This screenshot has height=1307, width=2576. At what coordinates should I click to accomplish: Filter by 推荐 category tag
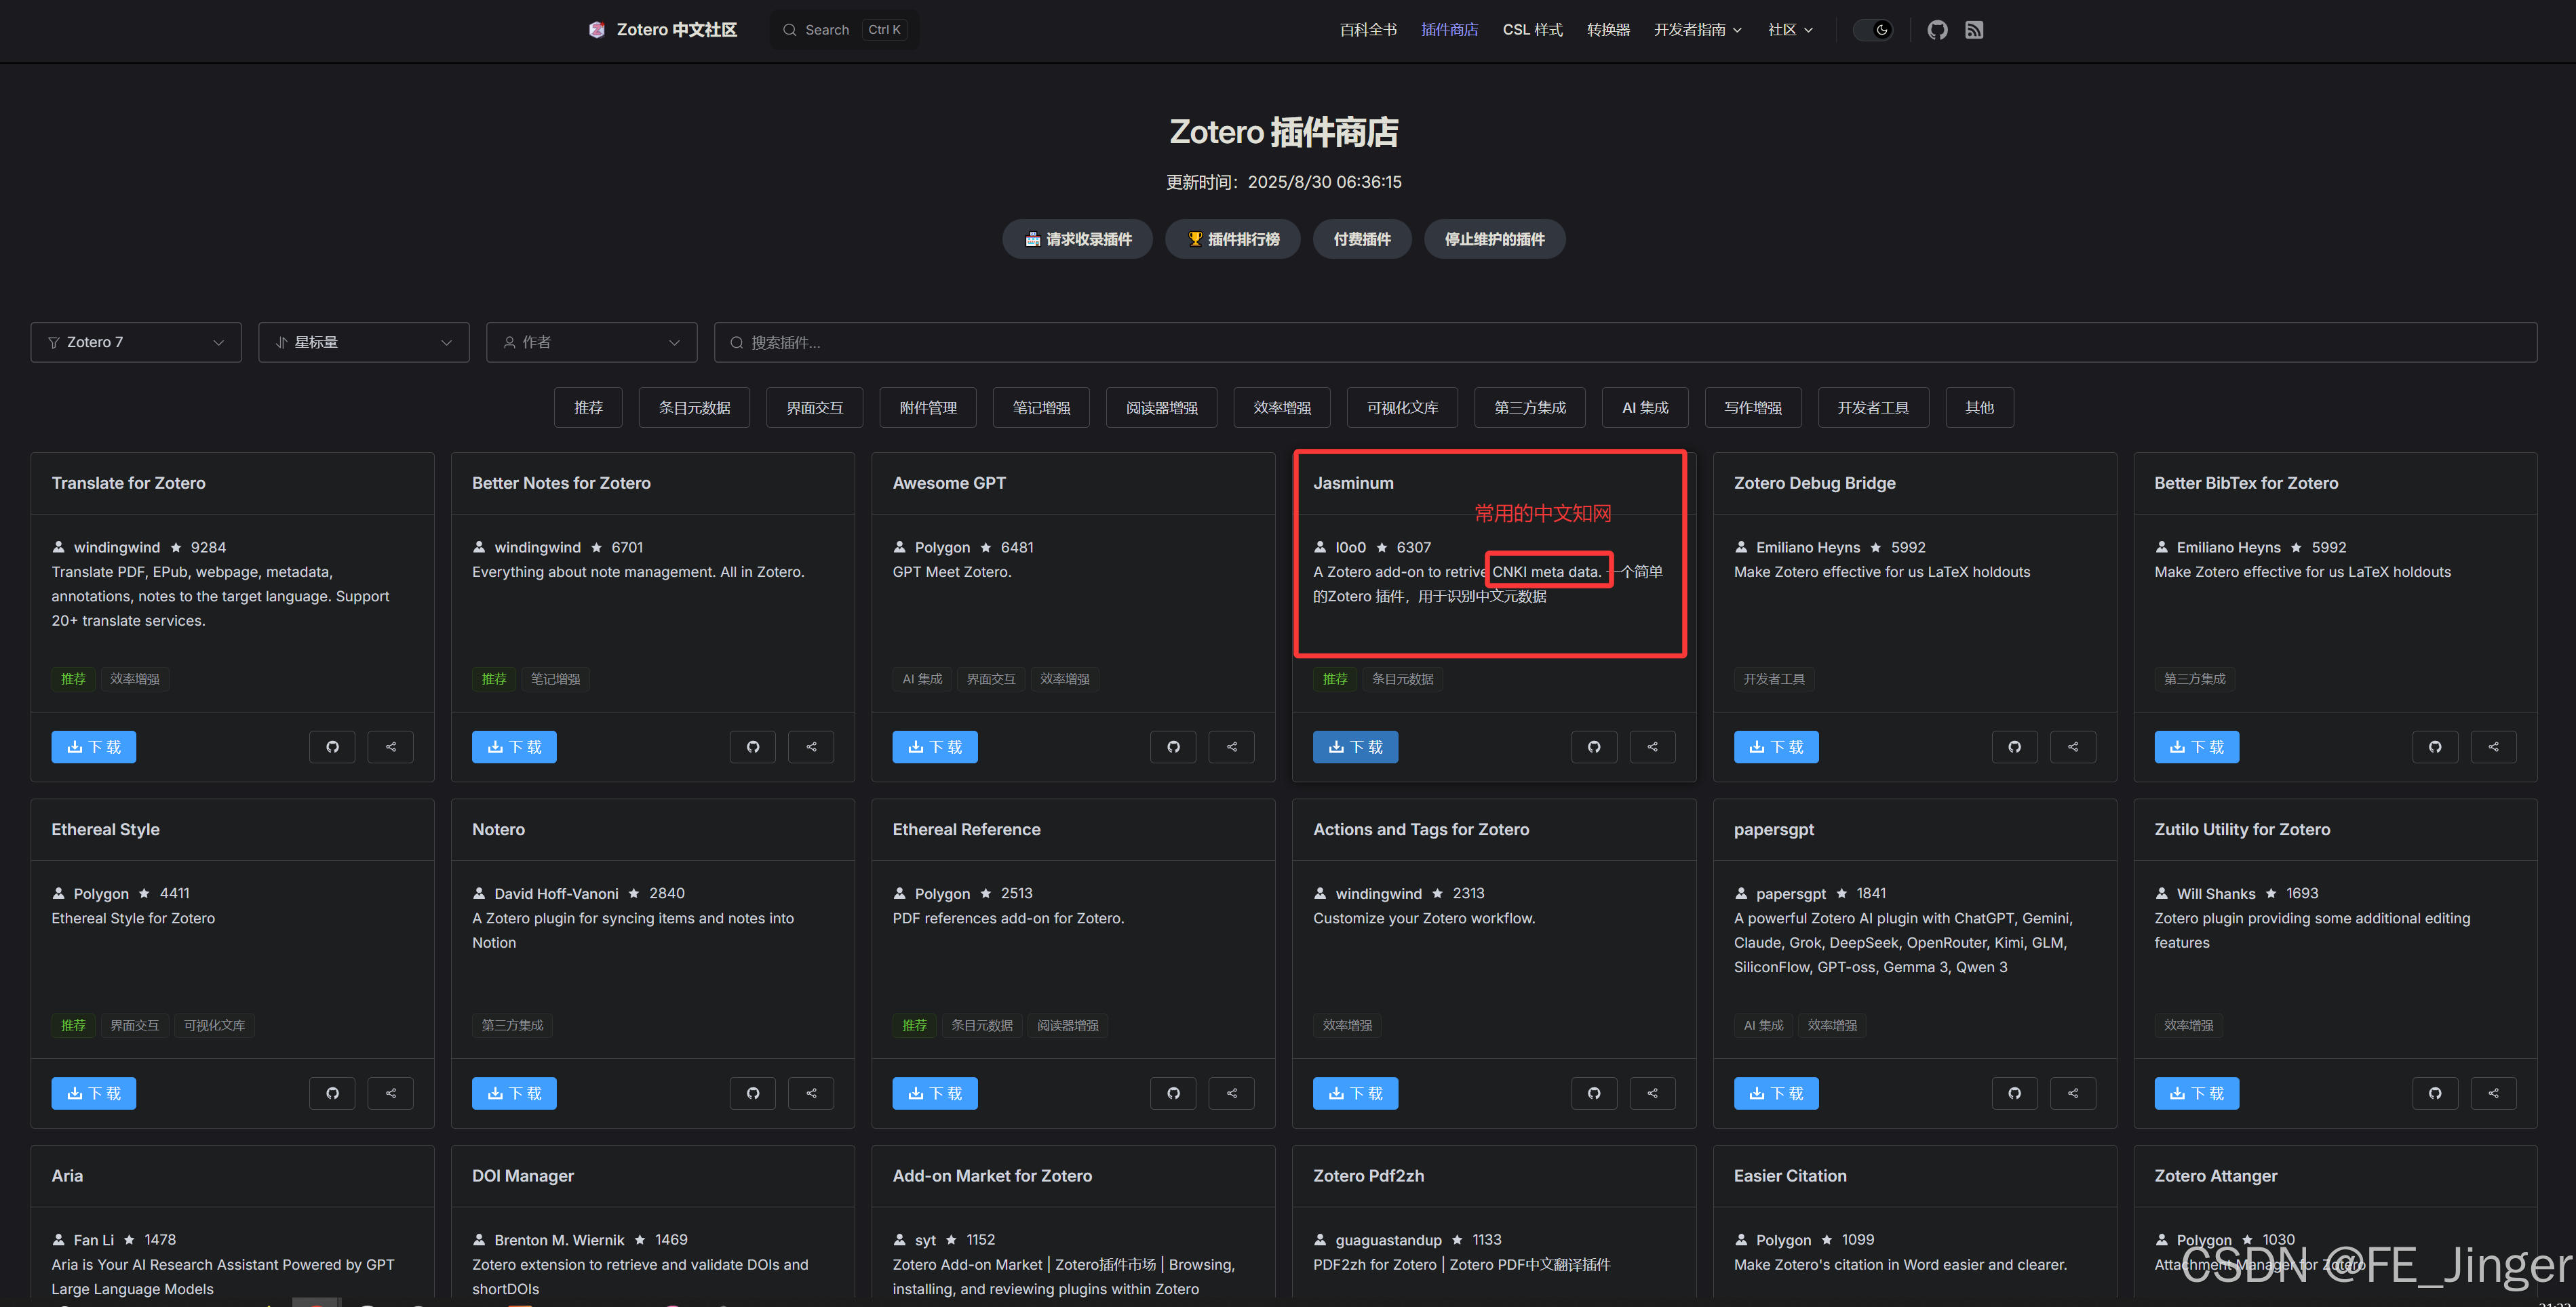(588, 407)
